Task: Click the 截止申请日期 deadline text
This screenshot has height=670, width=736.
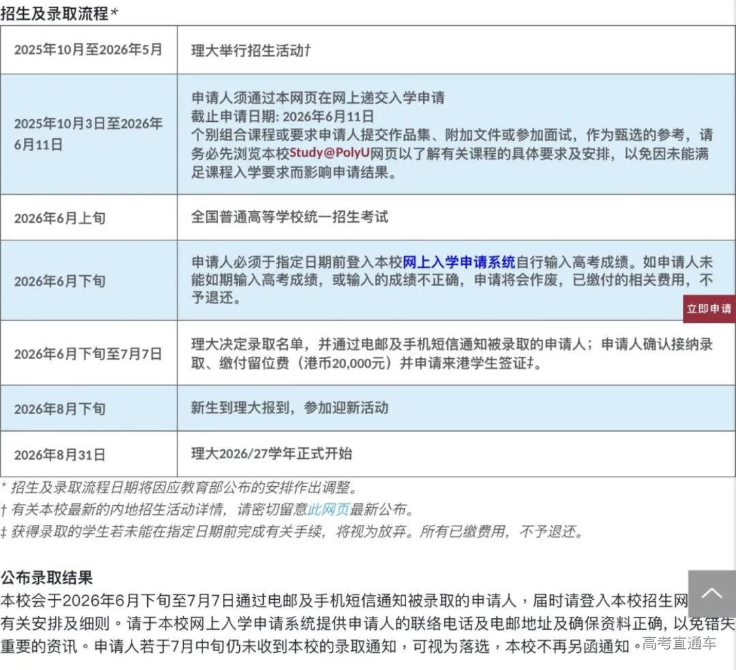Action: [286, 114]
